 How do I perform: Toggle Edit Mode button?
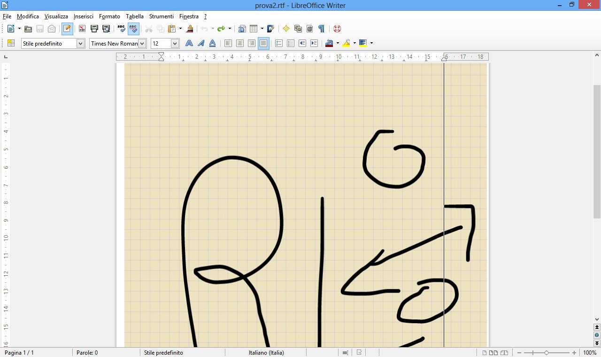point(67,29)
